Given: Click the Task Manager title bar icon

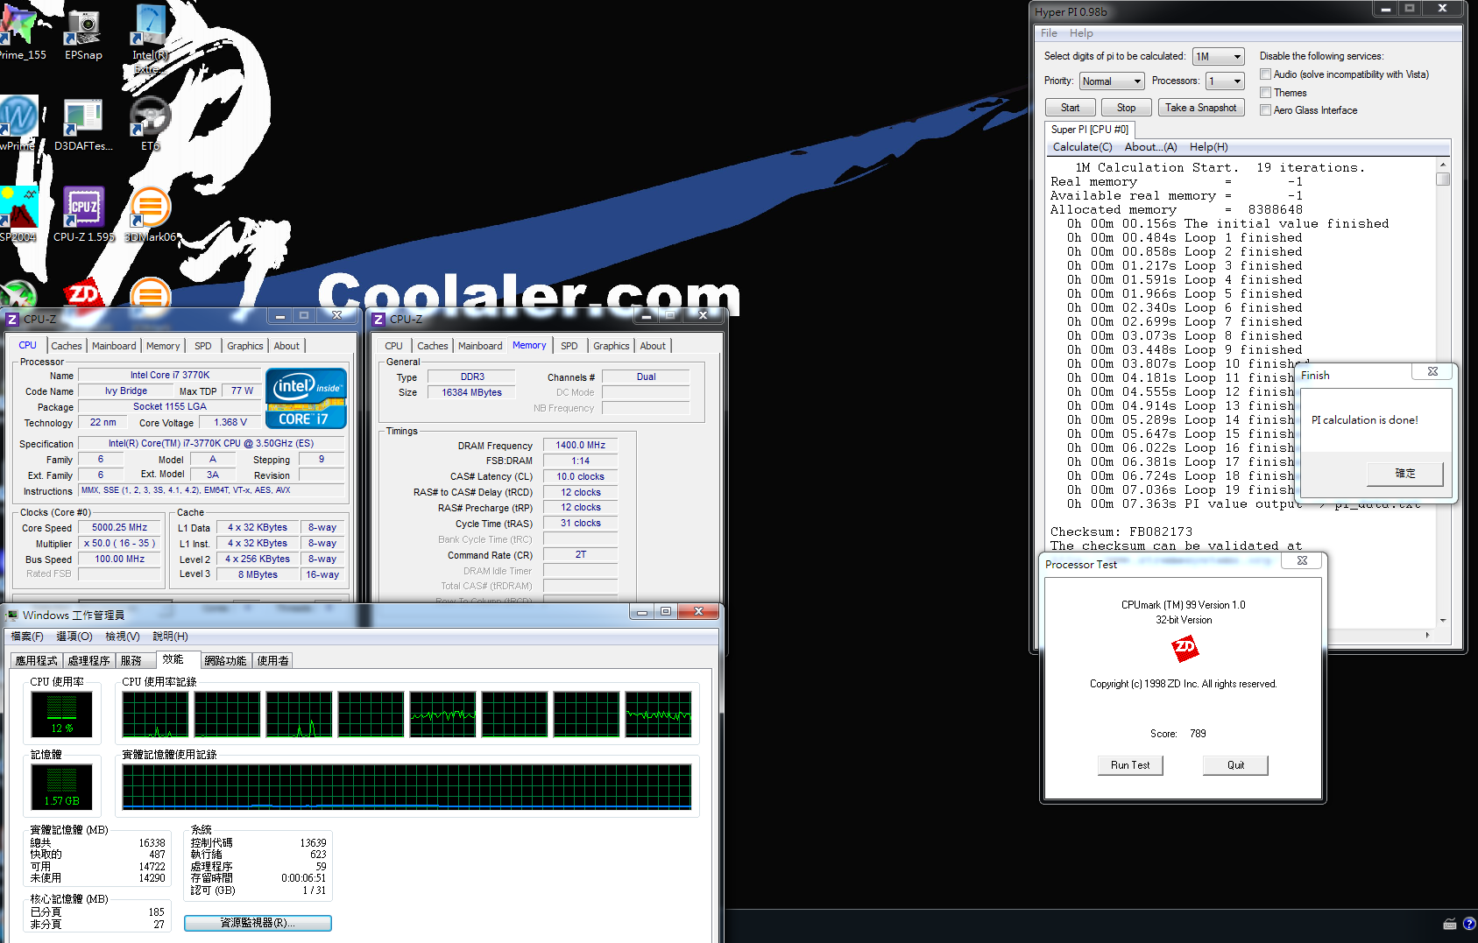Looking at the screenshot, I should [11, 615].
